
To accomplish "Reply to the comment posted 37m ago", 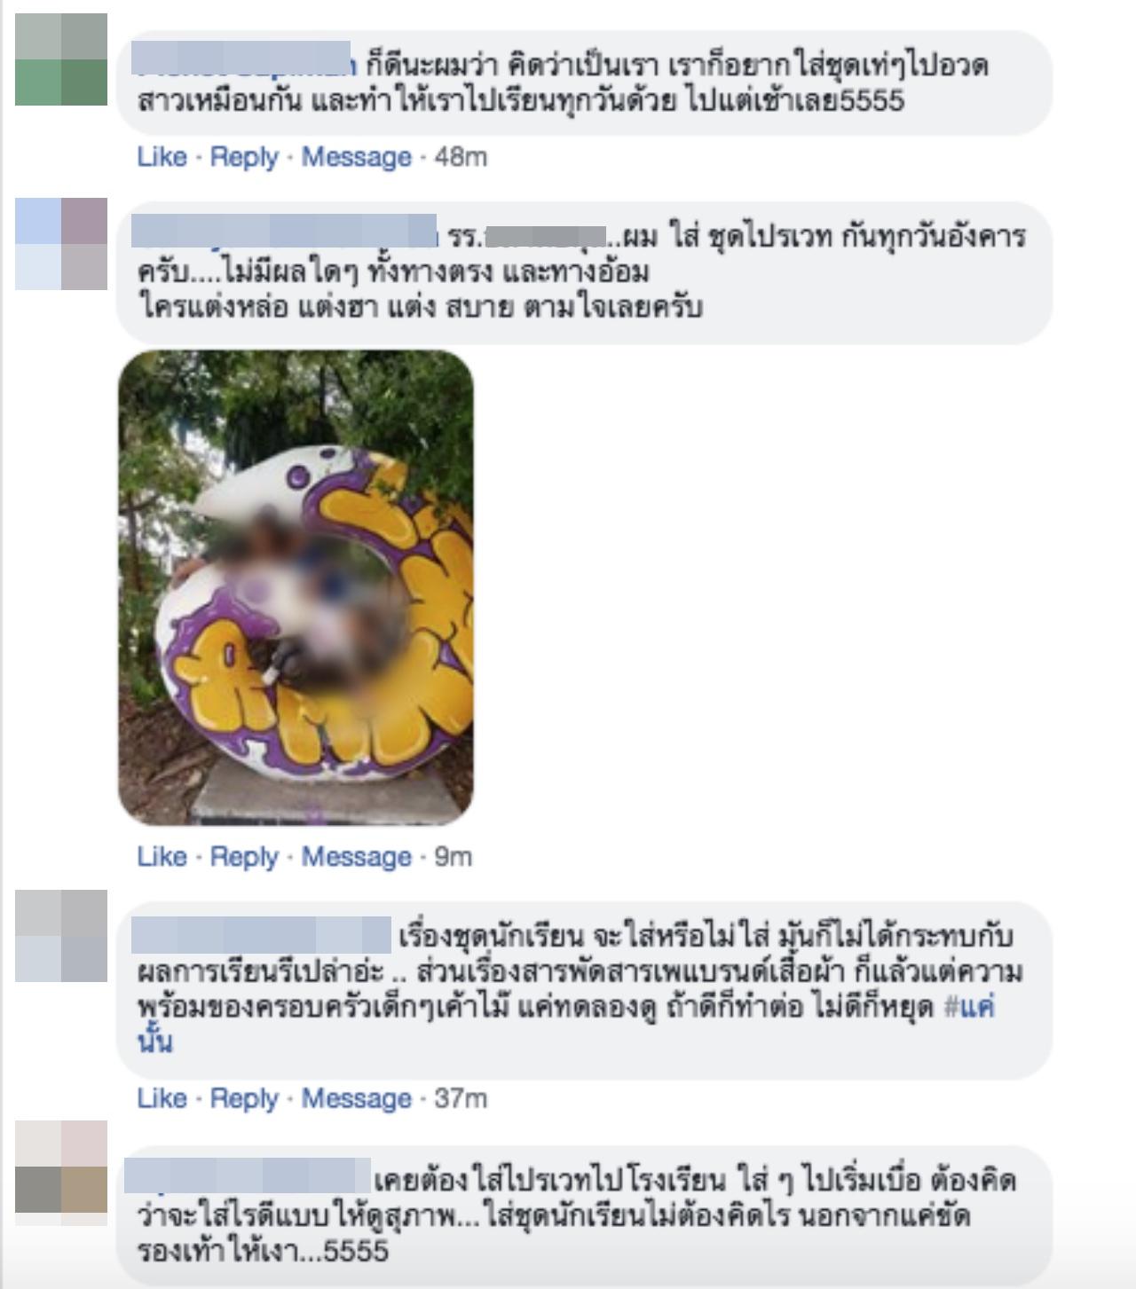I will 244,1098.
